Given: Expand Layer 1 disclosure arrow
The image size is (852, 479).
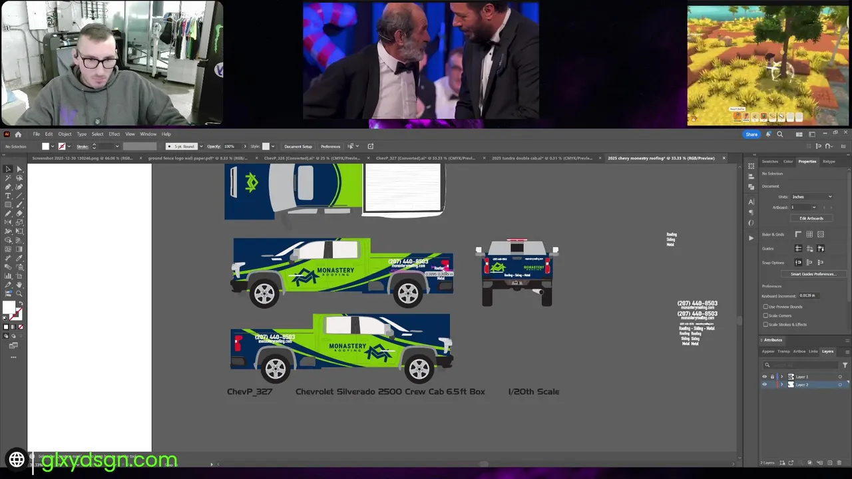Looking at the screenshot, I should (x=782, y=377).
